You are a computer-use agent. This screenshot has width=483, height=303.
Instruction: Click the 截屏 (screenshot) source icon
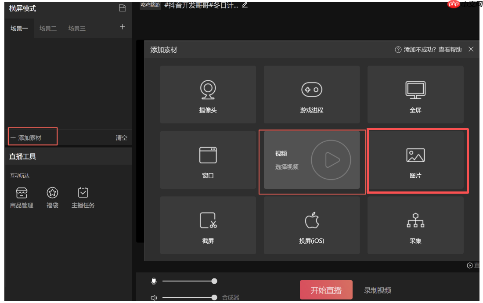(208, 225)
